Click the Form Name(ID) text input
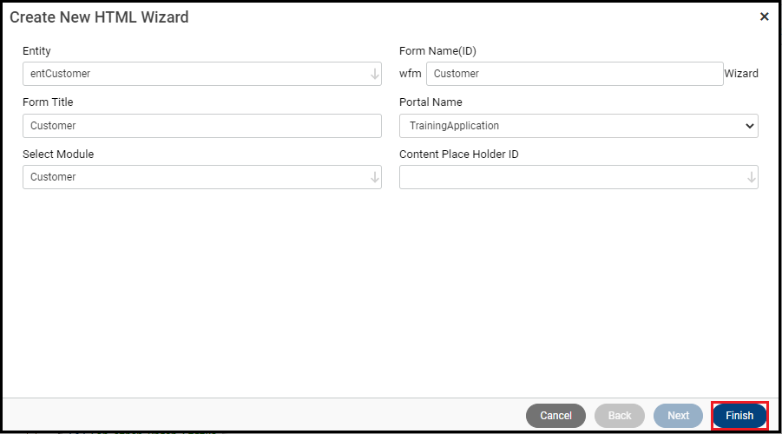Screen dimensions: 782x434 pyautogui.click(x=574, y=74)
